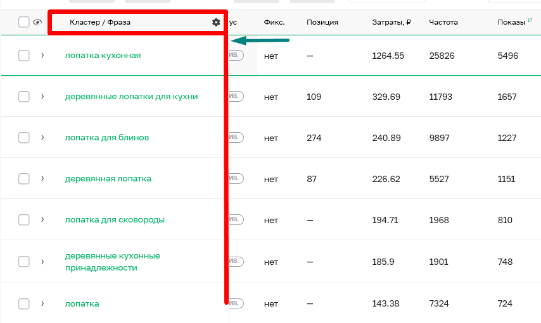Viewport: 541px width, 323px height.
Task: Click the impressions value 810
Action: (505, 220)
